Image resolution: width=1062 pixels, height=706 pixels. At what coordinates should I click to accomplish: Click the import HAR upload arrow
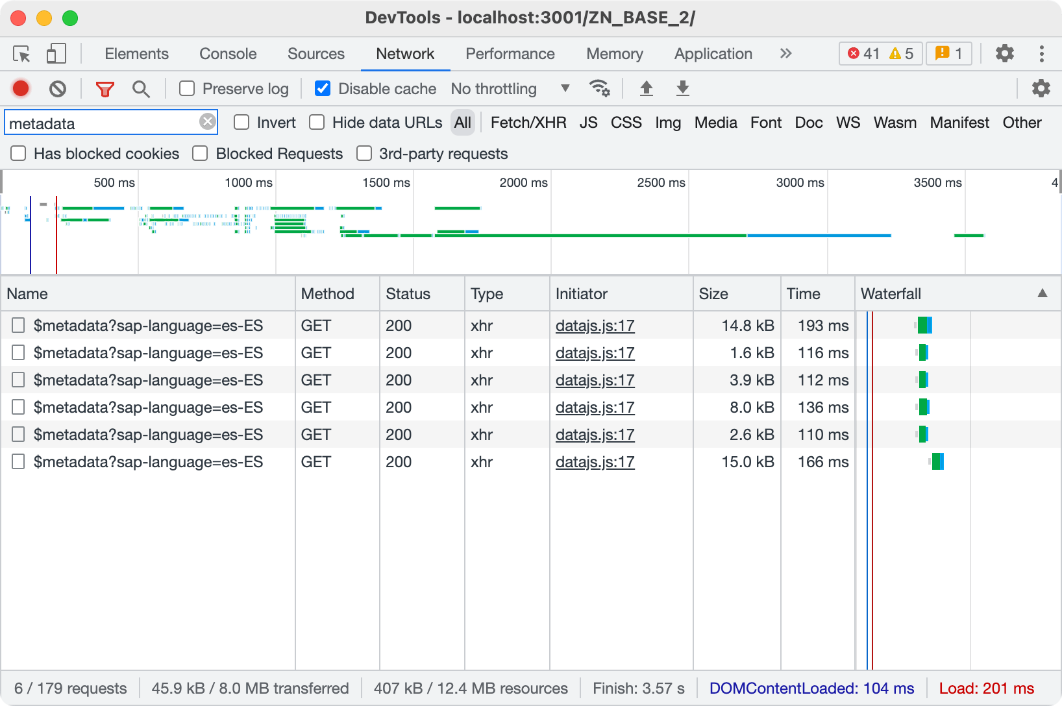646,88
